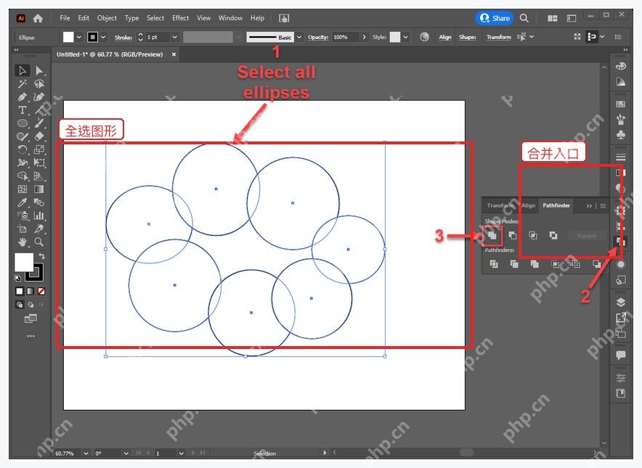642x468 pixels.
Task: Click the Unite shape mode icon
Action: tap(492, 235)
